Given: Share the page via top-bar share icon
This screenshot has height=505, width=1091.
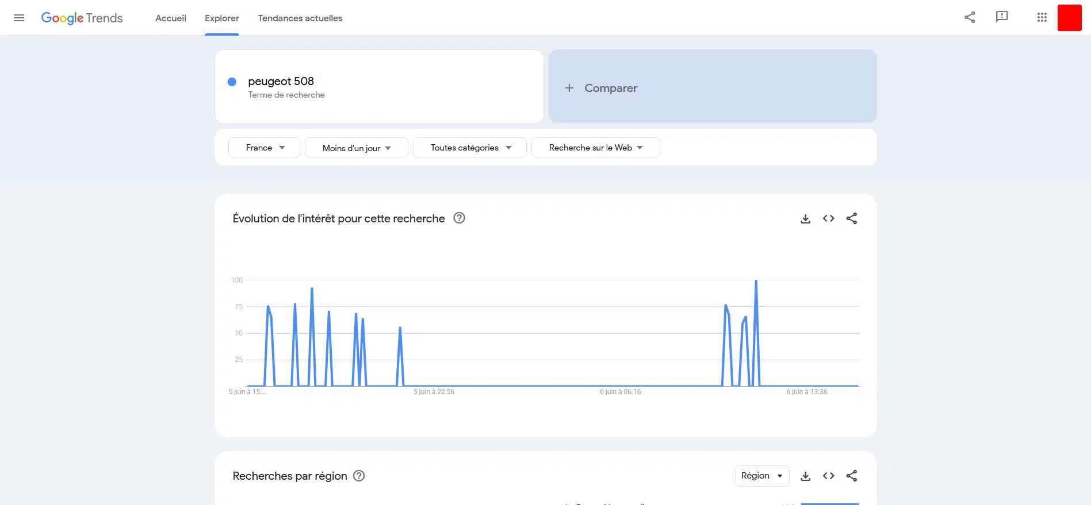Looking at the screenshot, I should pos(970,17).
